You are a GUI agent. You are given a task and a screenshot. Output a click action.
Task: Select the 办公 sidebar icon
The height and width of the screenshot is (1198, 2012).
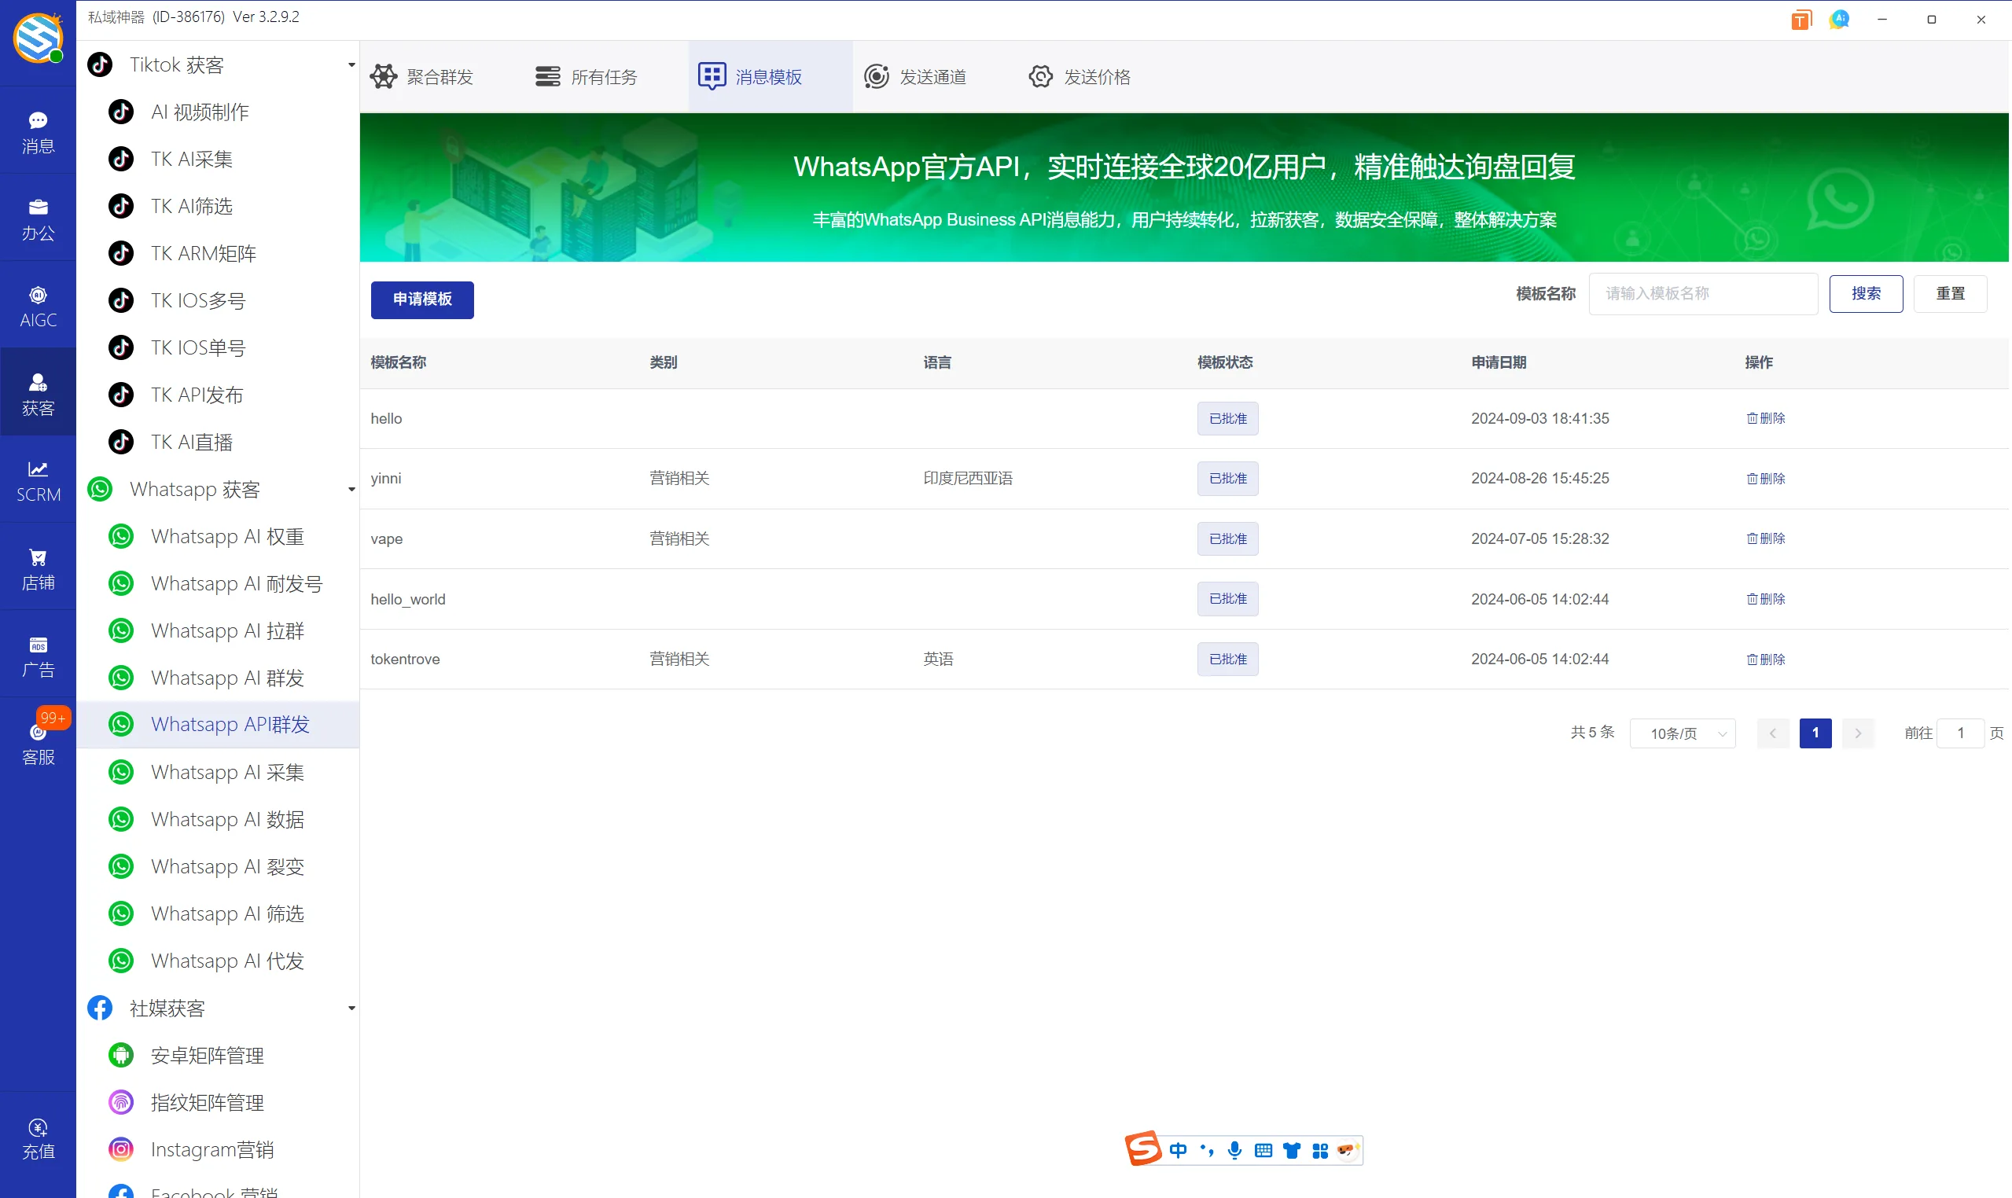click(37, 218)
